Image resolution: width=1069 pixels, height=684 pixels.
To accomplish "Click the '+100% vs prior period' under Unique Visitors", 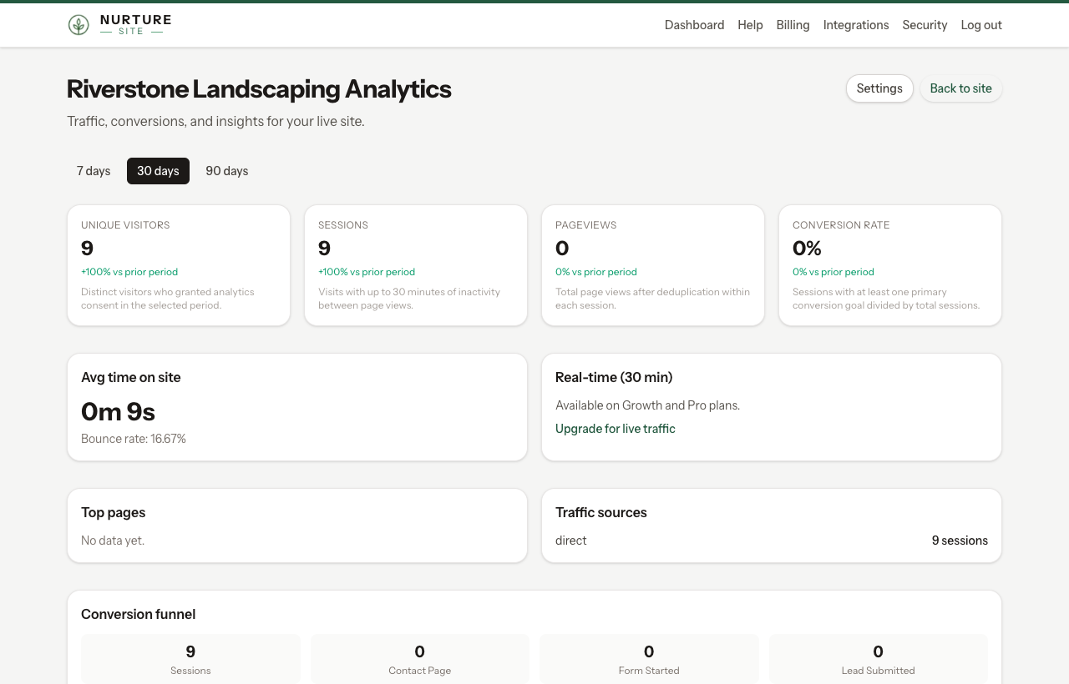I will [x=129, y=272].
